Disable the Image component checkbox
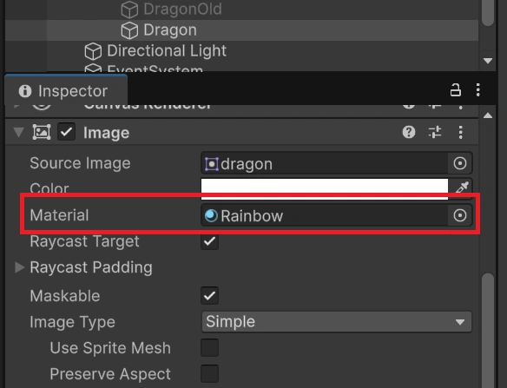 tap(66, 132)
